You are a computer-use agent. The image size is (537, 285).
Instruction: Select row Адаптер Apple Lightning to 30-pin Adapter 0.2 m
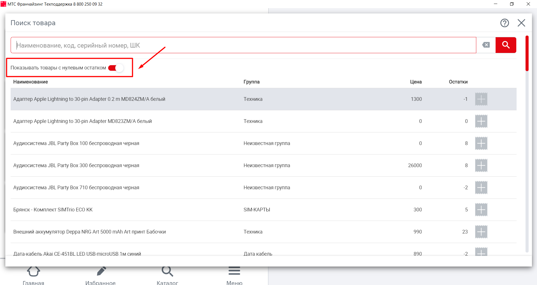[264, 99]
